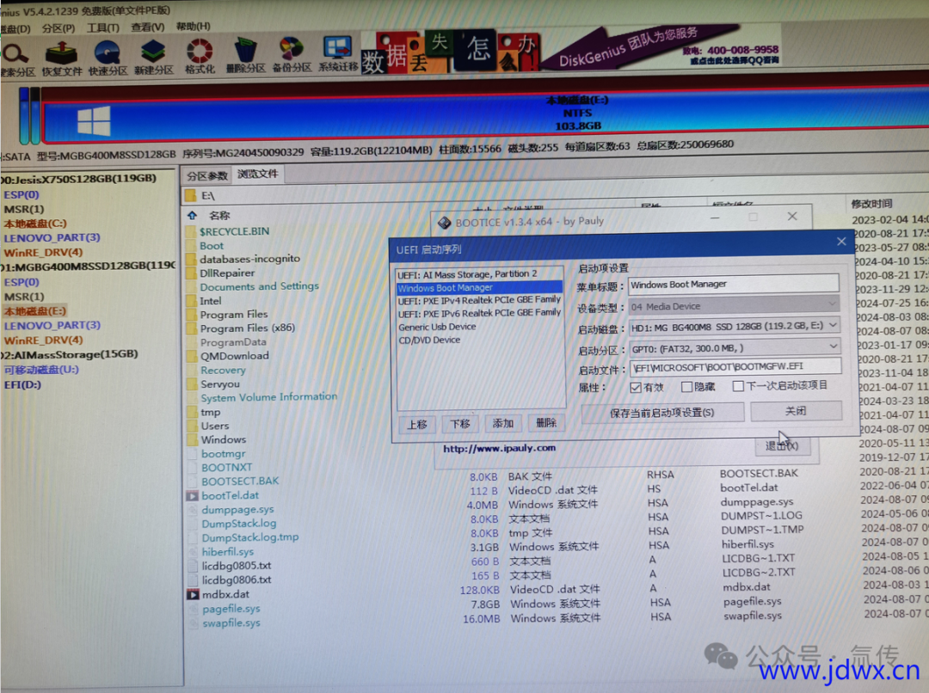Click the $RECYCLE.BIN folder icon
Image resolution: width=929 pixels, height=693 pixels.
[x=191, y=231]
